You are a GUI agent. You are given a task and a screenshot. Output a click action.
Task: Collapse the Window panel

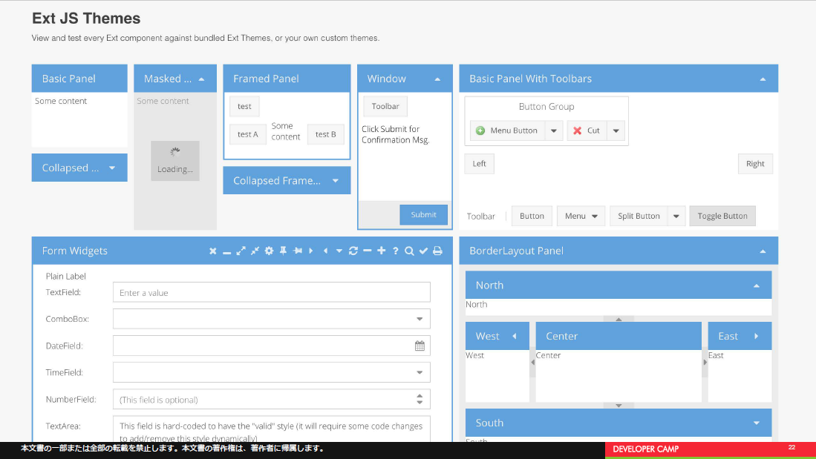(x=437, y=79)
